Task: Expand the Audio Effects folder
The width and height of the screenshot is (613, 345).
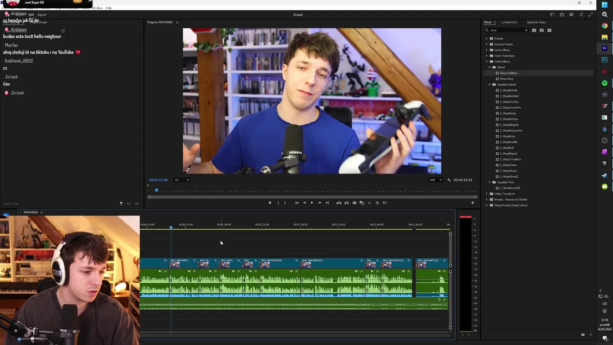Action: (x=487, y=50)
